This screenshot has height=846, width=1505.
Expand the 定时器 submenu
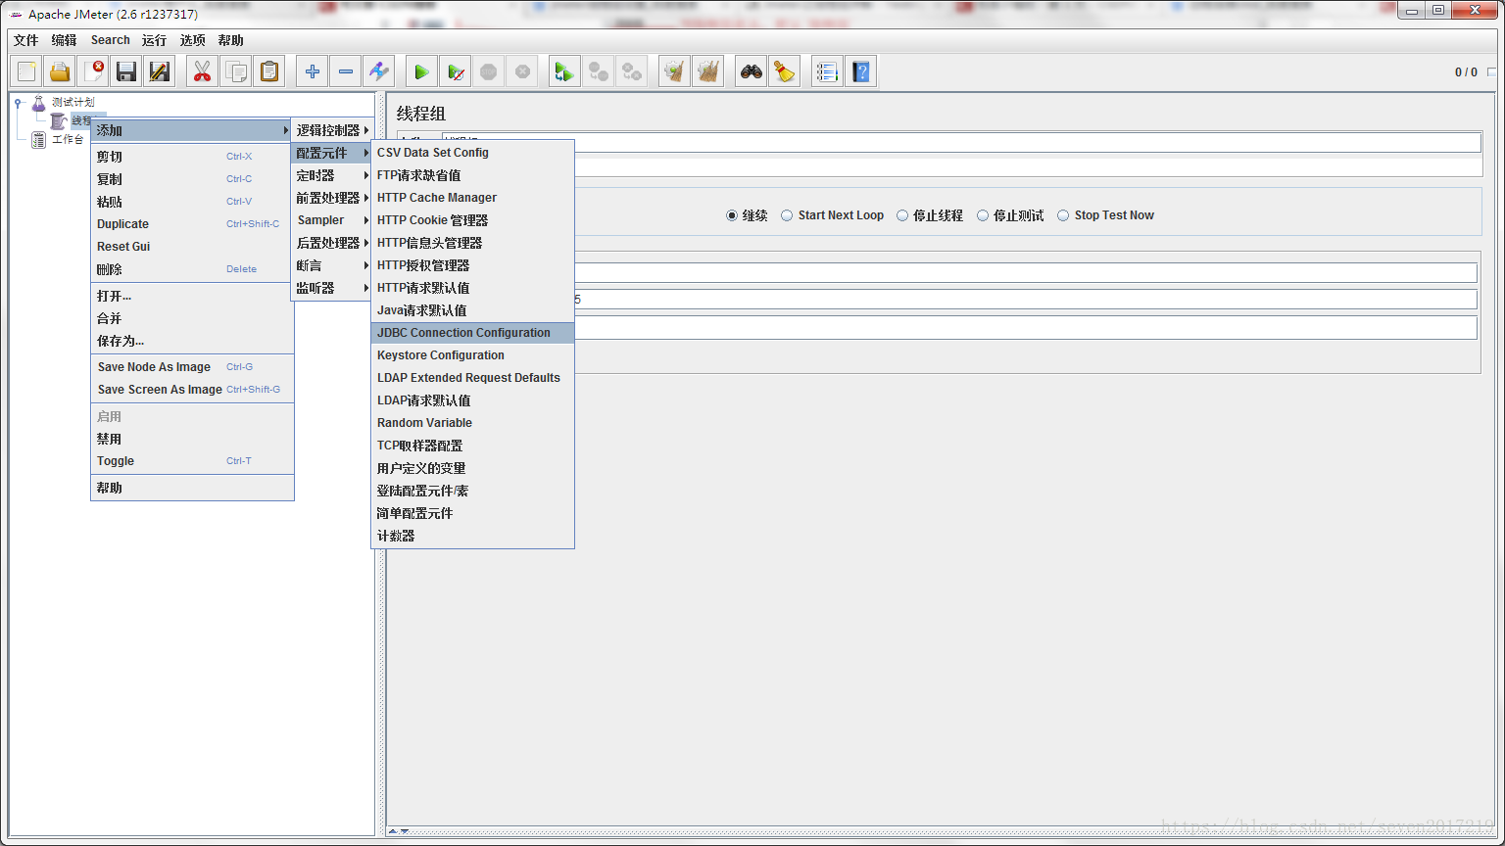click(332, 175)
